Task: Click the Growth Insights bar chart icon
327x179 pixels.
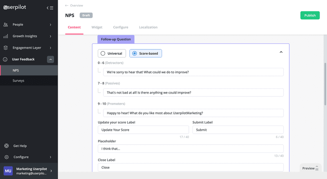Action: click(x=6, y=36)
